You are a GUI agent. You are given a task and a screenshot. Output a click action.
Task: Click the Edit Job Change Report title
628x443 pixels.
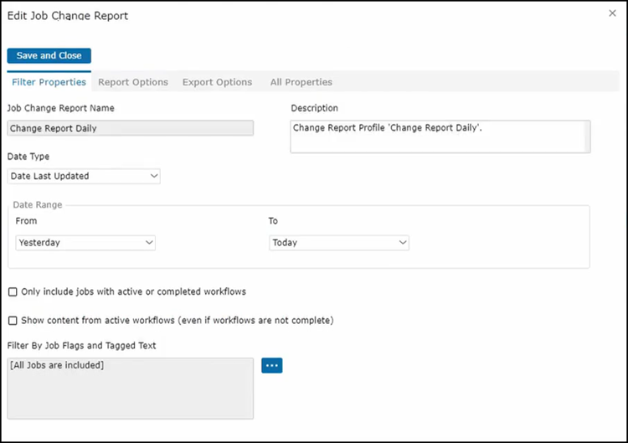(68, 16)
